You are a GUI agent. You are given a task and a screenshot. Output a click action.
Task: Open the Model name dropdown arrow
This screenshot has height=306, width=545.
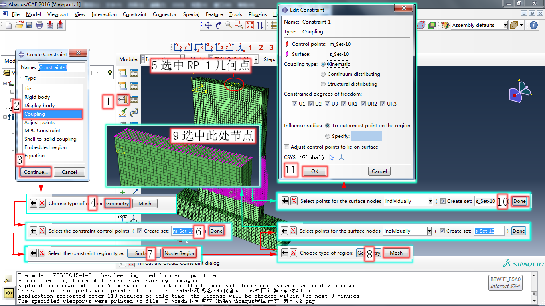[x=256, y=59]
